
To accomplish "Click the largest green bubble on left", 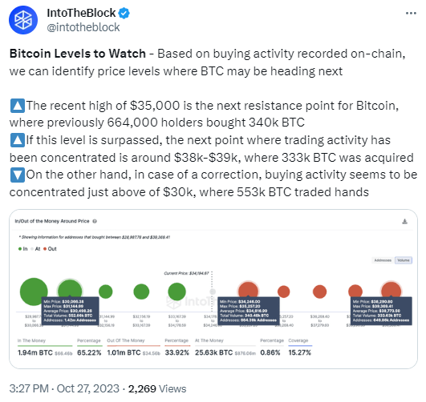I will [34, 291].
